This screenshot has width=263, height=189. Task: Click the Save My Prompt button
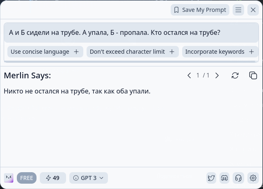tap(200, 10)
